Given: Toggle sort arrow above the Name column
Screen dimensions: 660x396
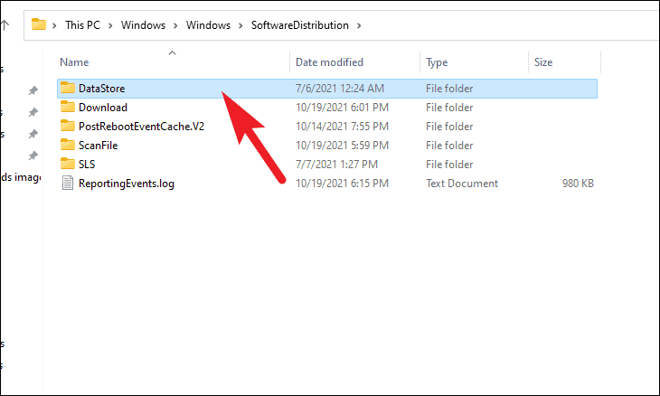Looking at the screenshot, I should tap(172, 53).
